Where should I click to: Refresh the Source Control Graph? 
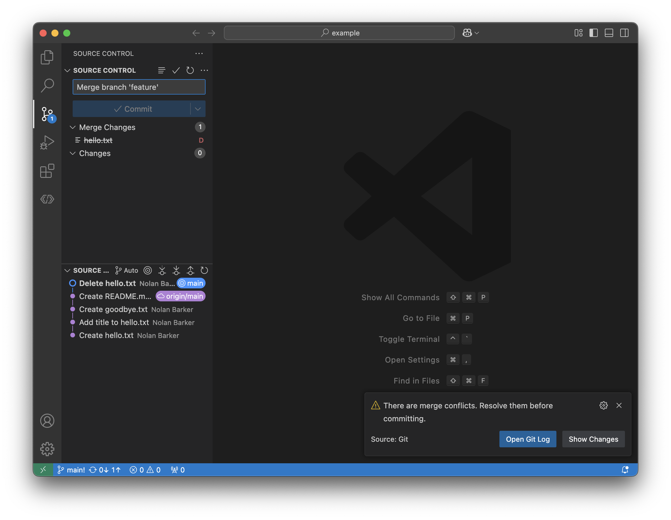(x=204, y=270)
